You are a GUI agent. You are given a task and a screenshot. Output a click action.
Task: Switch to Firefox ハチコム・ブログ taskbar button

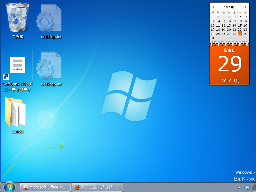[x=97, y=187]
